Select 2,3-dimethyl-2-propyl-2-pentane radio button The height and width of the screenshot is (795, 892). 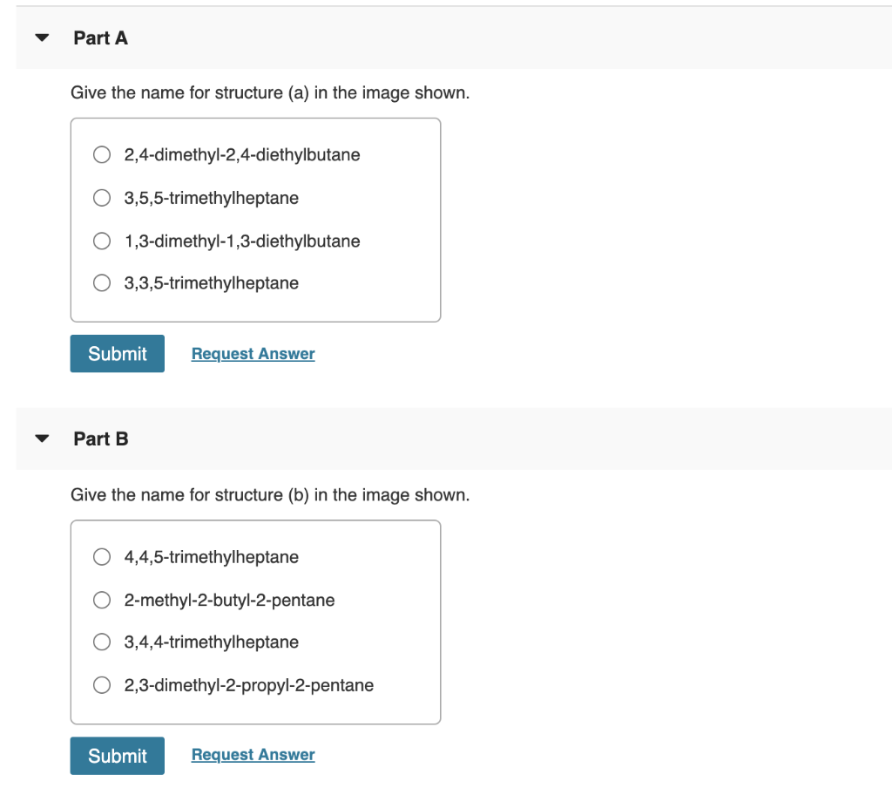[103, 685]
